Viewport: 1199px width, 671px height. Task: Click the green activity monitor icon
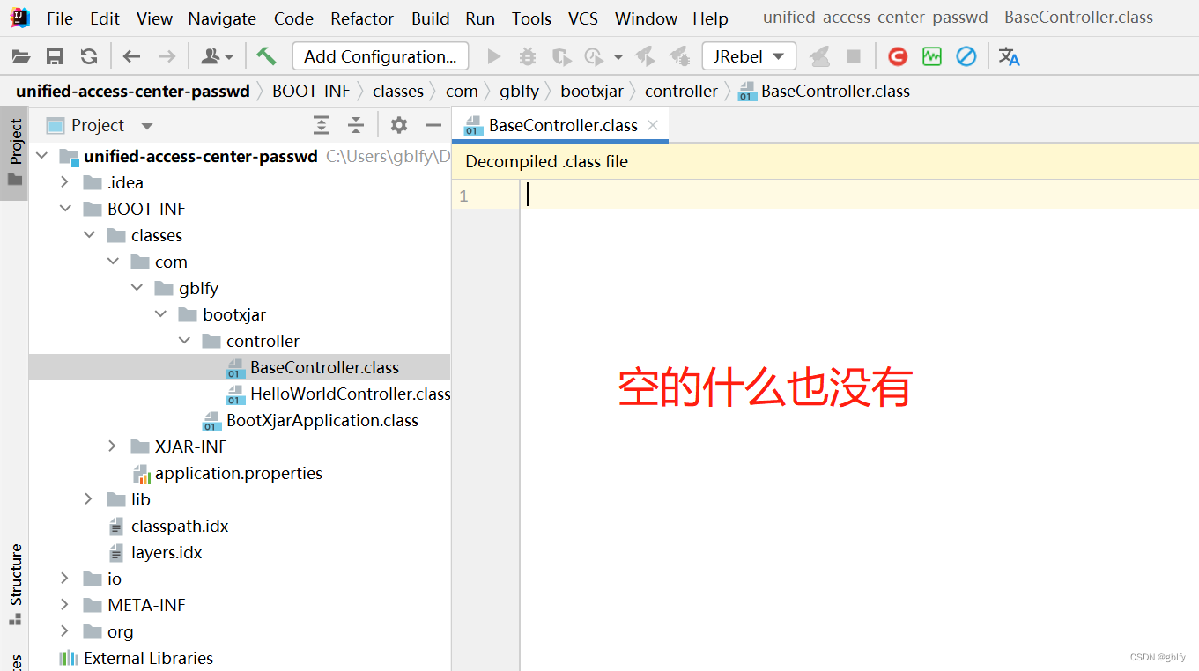(x=932, y=57)
